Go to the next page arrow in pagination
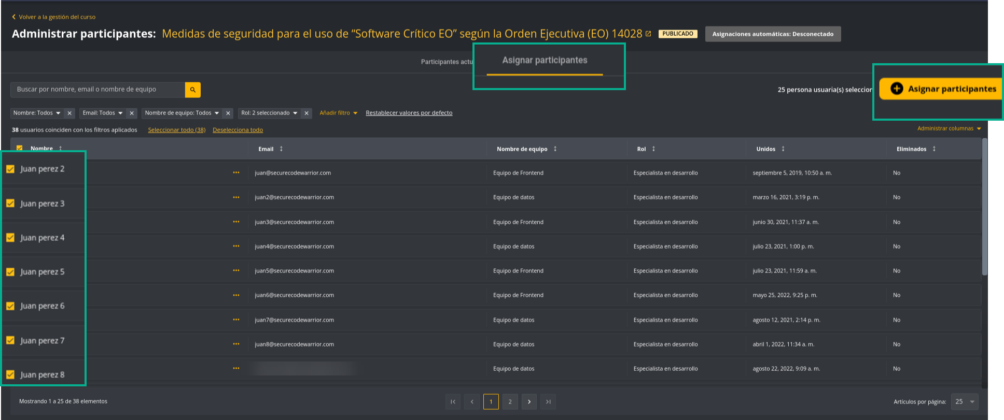 (529, 401)
